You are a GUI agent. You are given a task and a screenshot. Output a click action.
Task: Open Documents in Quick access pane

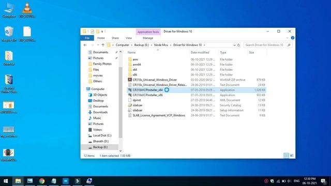100,52
